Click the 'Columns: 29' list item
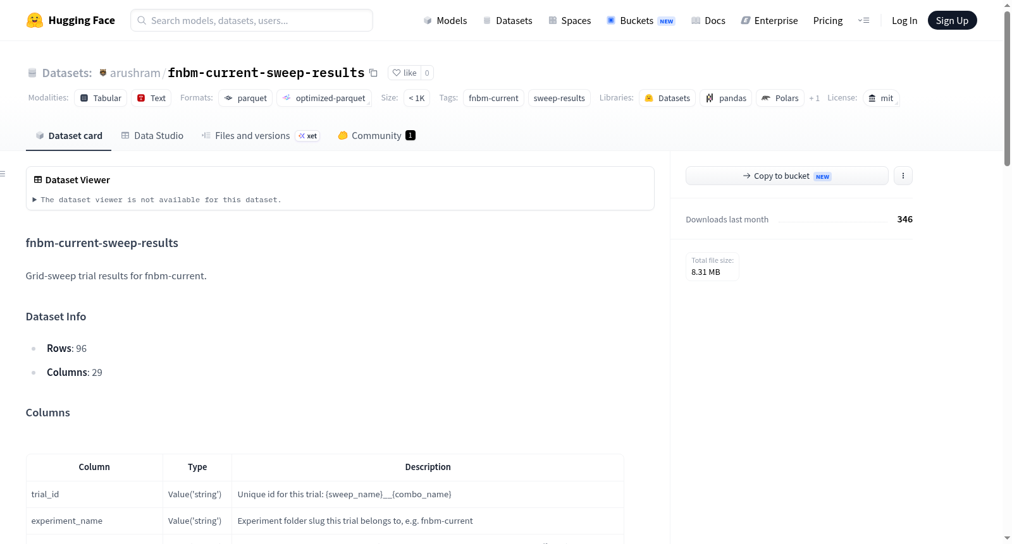The image size is (1012, 544). tap(75, 372)
